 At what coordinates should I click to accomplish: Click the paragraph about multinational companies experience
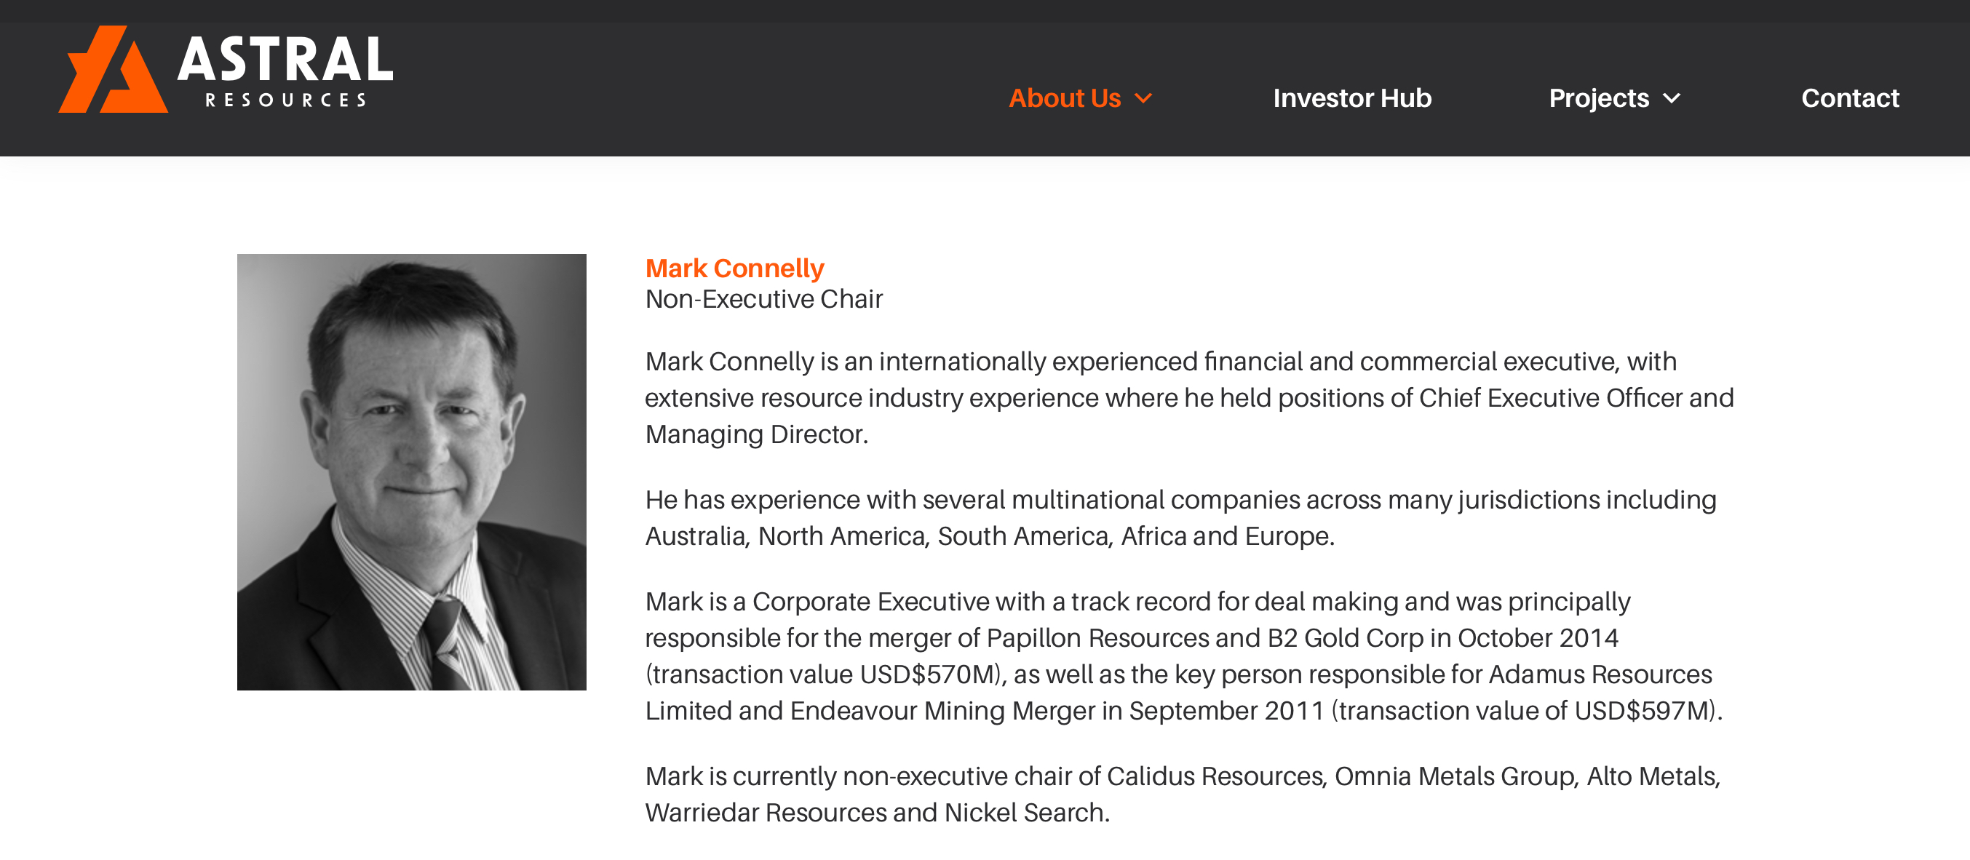point(1181,517)
